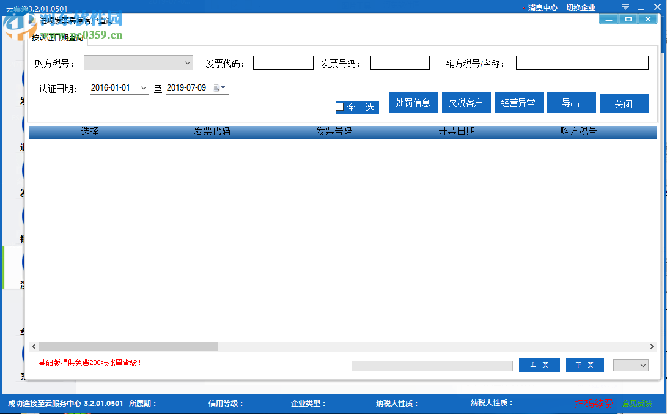The height and width of the screenshot is (414, 667).
Task: Click the small arrow icon left of 消息中心
Action: click(x=524, y=8)
